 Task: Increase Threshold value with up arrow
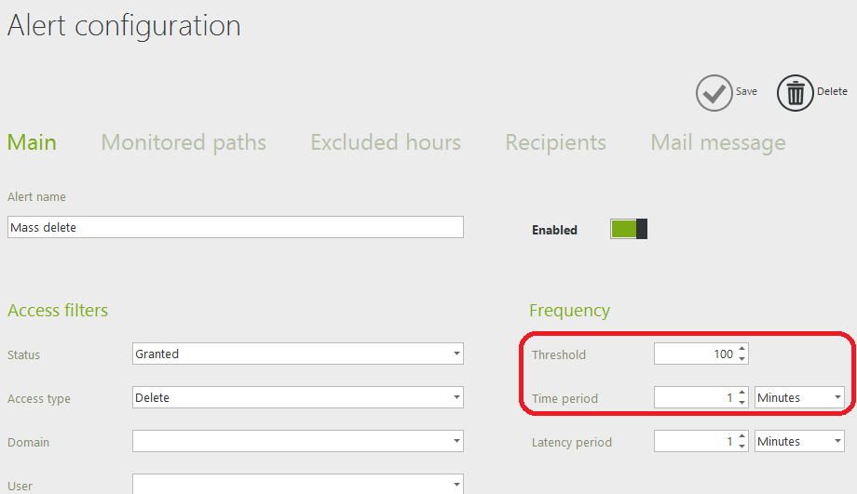741,349
